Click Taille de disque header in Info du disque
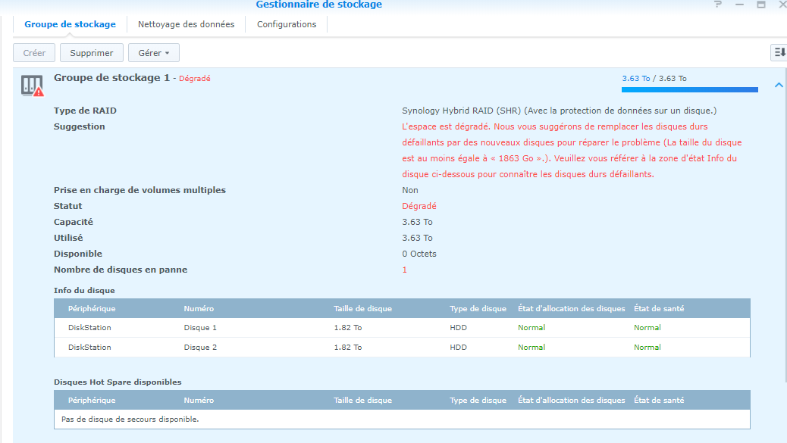Image resolution: width=787 pixels, height=443 pixels. tap(362, 308)
